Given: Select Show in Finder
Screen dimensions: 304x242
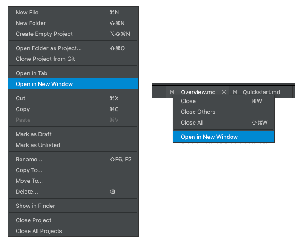Looking at the screenshot, I should click(35, 206).
